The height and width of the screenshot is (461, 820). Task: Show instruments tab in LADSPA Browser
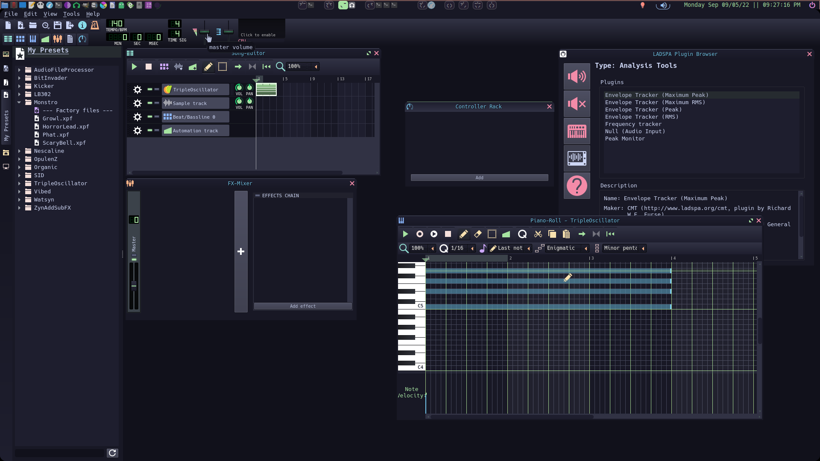[x=577, y=131]
